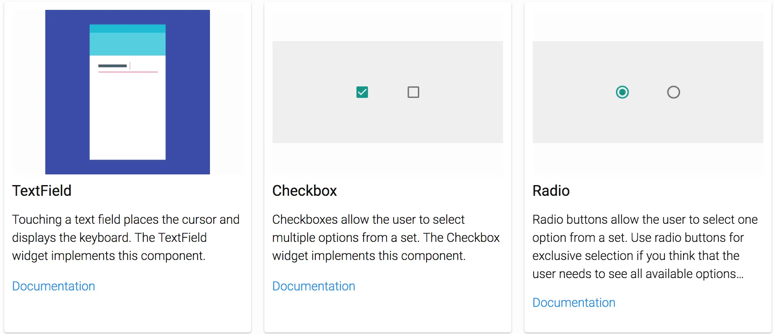Screen dimensions: 774x334
Task: Click the darker teal status bar strip in illustration
Action: pos(128,28)
